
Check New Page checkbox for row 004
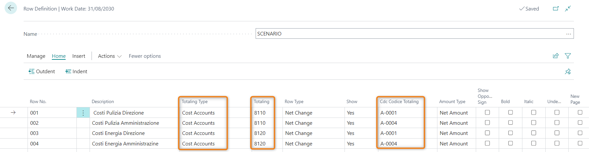(580, 143)
